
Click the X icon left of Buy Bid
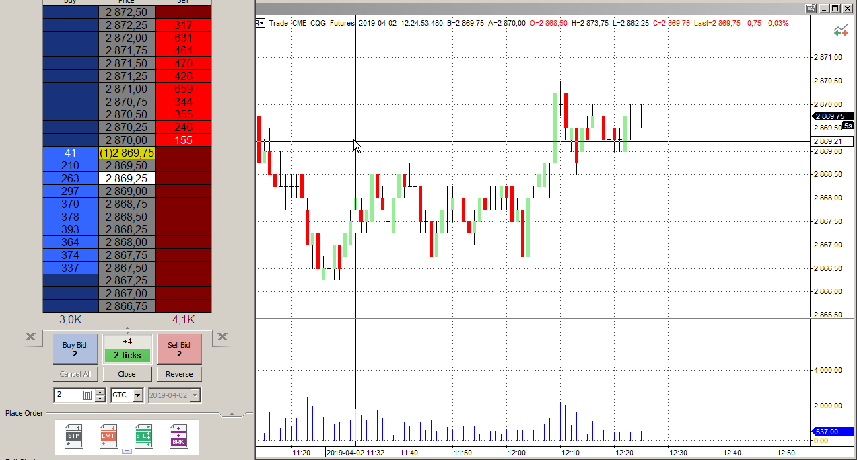(x=31, y=337)
